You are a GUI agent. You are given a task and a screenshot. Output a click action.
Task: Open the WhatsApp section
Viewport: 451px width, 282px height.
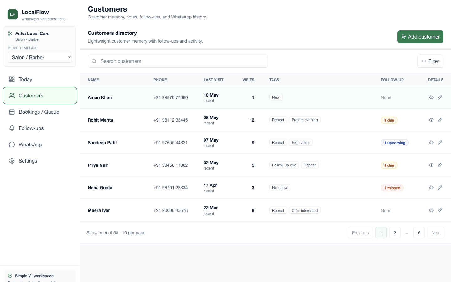coord(40,144)
